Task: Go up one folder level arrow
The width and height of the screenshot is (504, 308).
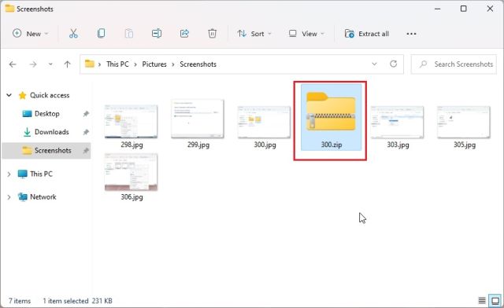Action: click(x=67, y=64)
